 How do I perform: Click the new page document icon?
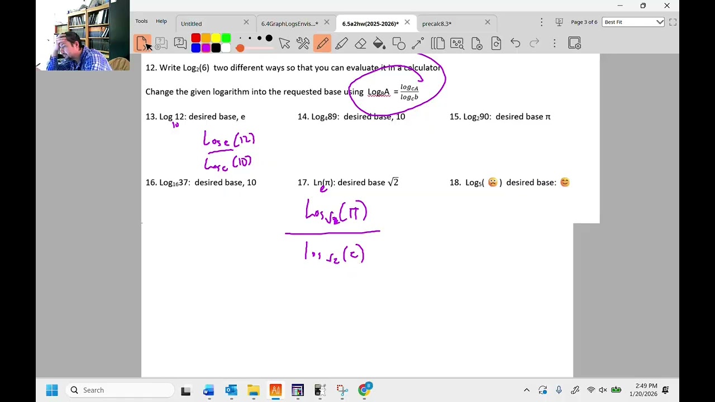[x=141, y=43]
